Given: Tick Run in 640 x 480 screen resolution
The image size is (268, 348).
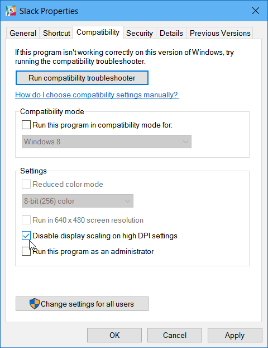Looking at the screenshot, I should [x=26, y=220].
